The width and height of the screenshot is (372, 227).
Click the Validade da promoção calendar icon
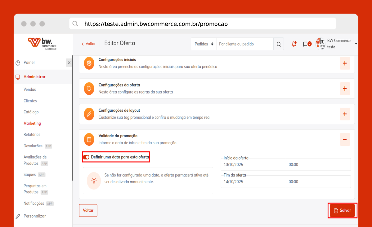[x=89, y=139]
